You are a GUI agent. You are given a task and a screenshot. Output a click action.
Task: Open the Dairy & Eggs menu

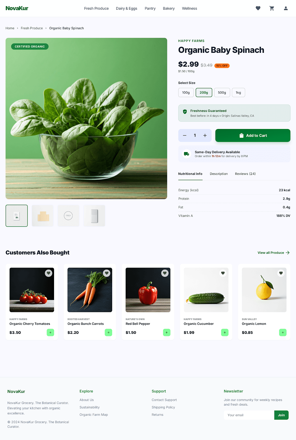pyautogui.click(x=127, y=9)
